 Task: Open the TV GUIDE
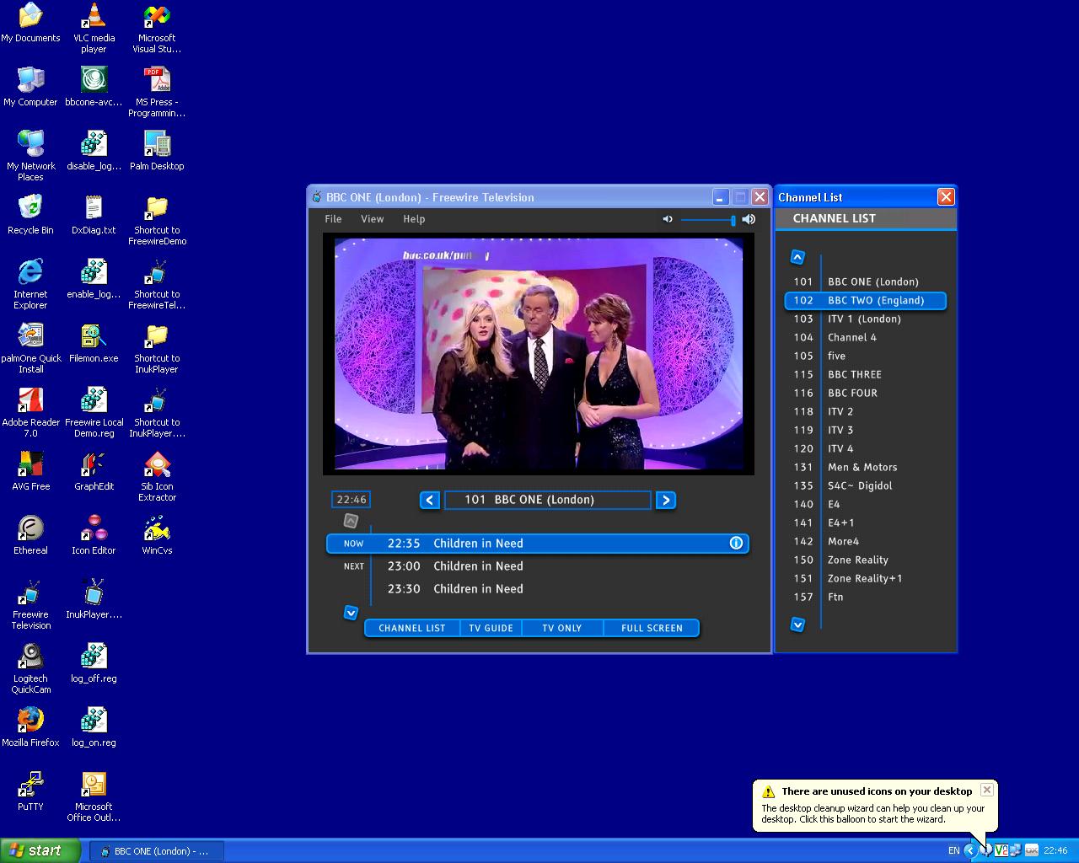[491, 628]
